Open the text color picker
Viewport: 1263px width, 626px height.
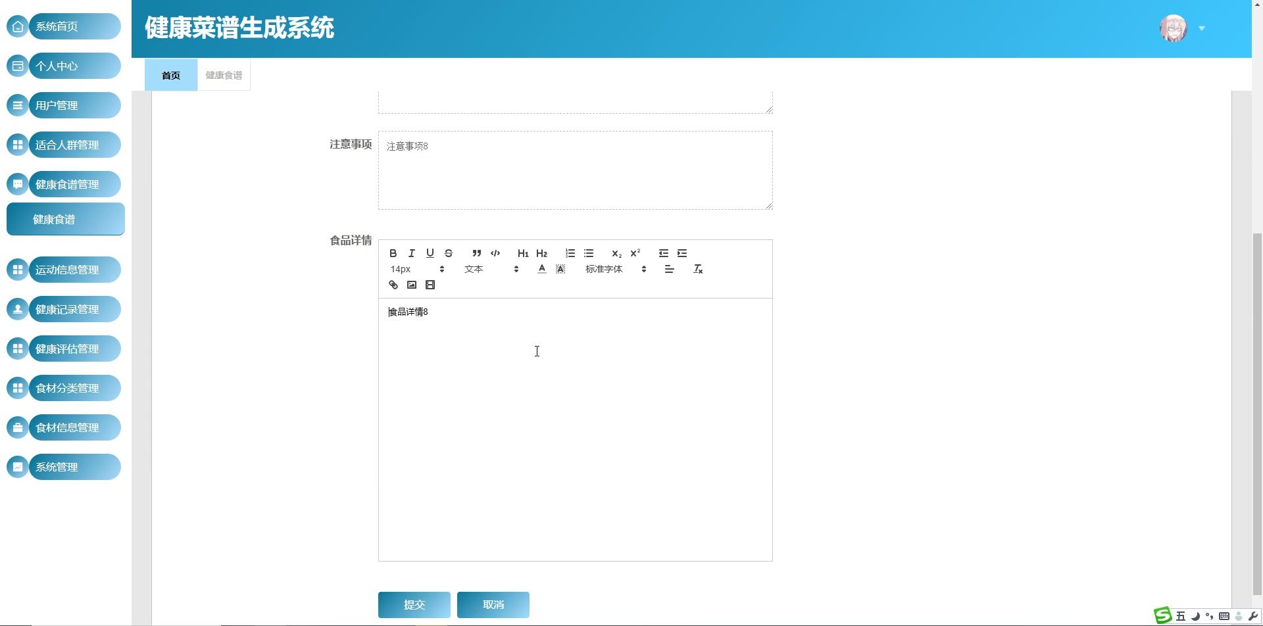coord(541,269)
